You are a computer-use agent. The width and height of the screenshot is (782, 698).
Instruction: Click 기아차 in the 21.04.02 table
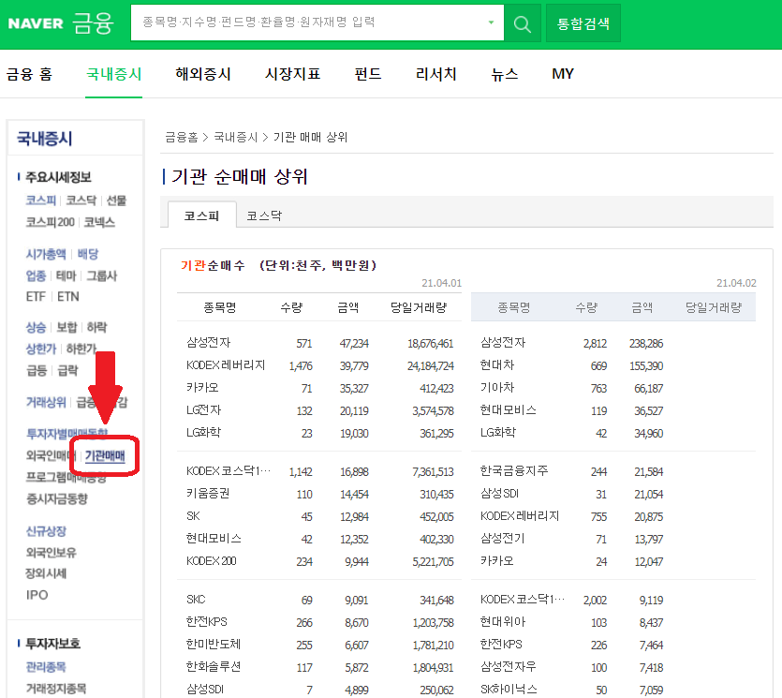pos(496,388)
